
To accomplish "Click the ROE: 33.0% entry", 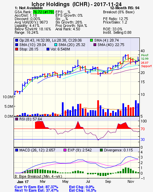I will point(113,29).
